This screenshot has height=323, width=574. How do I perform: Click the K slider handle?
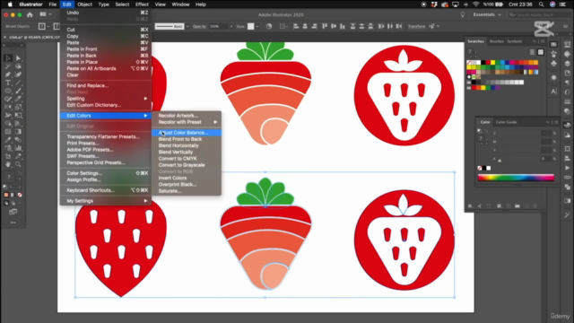coord(500,161)
